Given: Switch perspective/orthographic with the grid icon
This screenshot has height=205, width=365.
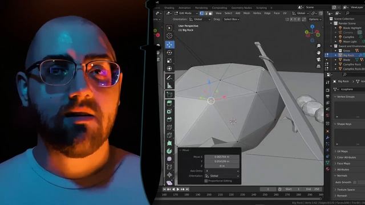Looking at the screenshot, I should point(318,67).
